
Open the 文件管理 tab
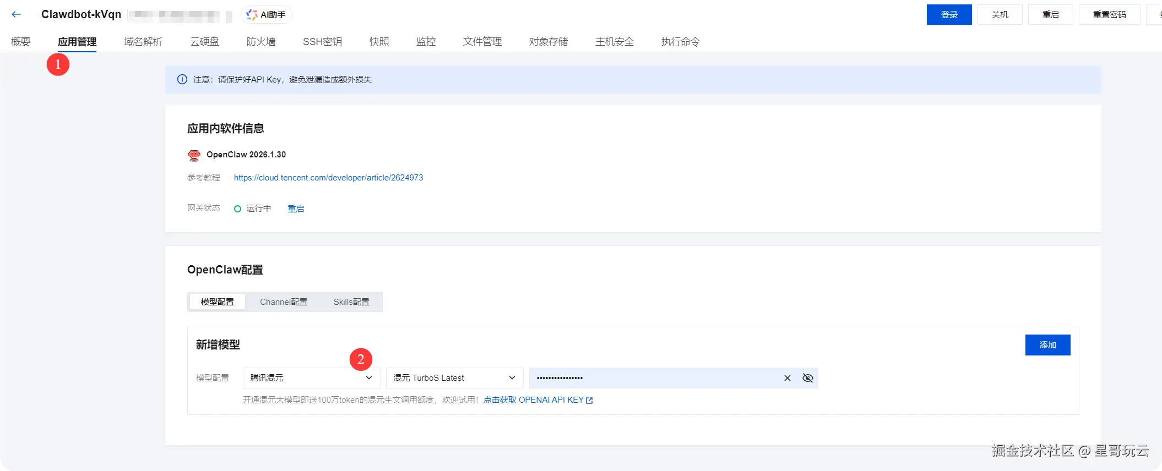click(x=482, y=42)
